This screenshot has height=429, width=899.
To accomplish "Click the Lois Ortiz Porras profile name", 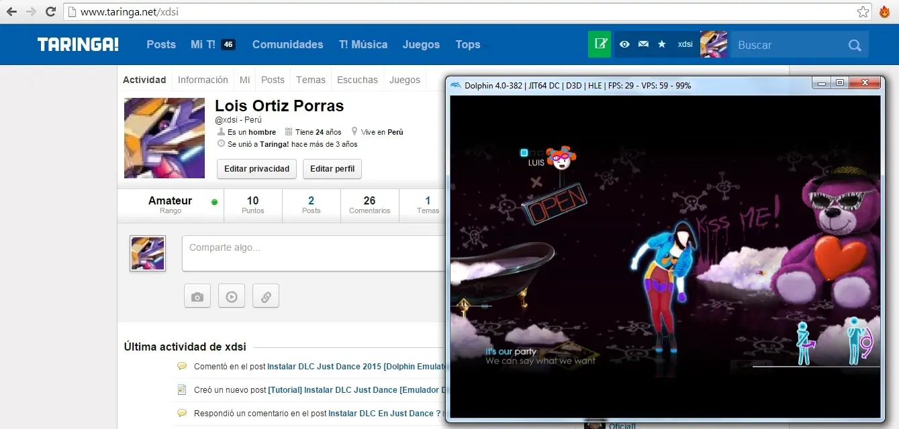I will pyautogui.click(x=279, y=106).
